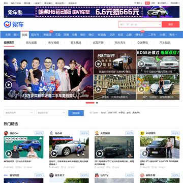Click the red 登录 button
Image resolution: width=183 pixels, height=183 pixels.
147,3
